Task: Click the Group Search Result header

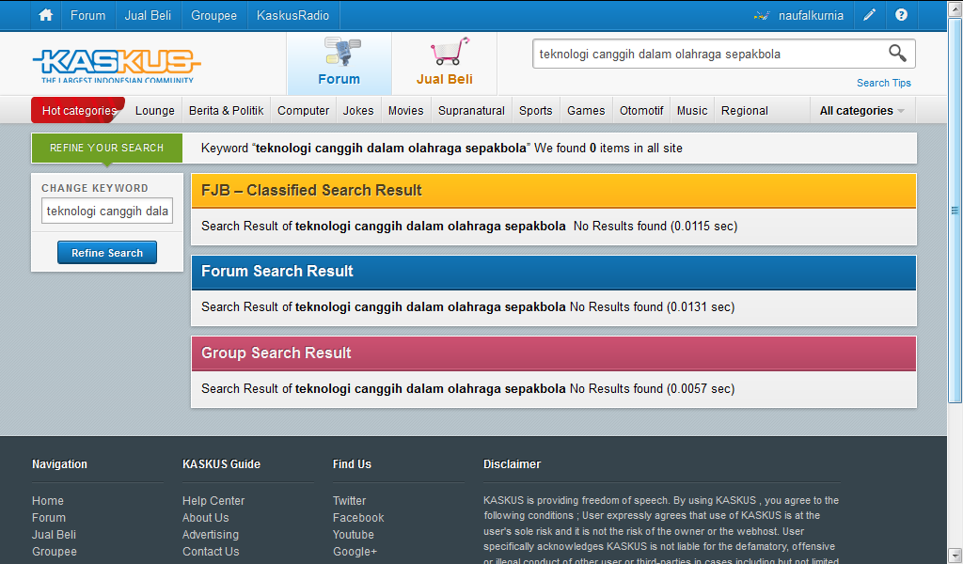Action: pyautogui.click(x=553, y=352)
